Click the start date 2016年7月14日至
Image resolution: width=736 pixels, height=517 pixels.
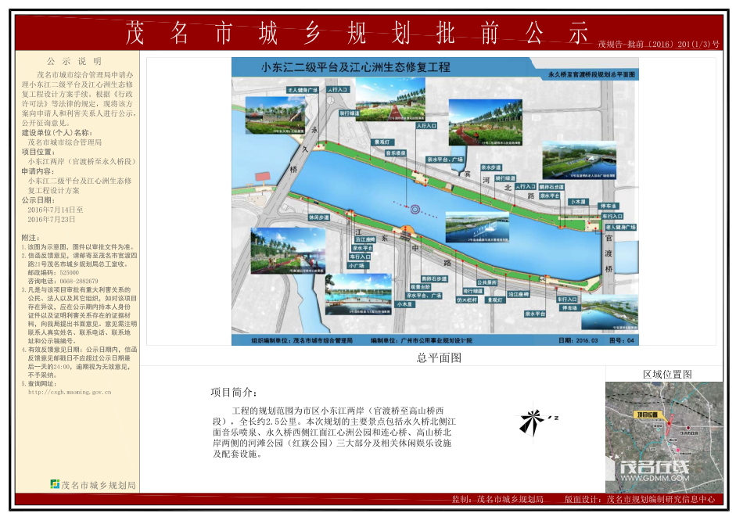click(x=56, y=210)
